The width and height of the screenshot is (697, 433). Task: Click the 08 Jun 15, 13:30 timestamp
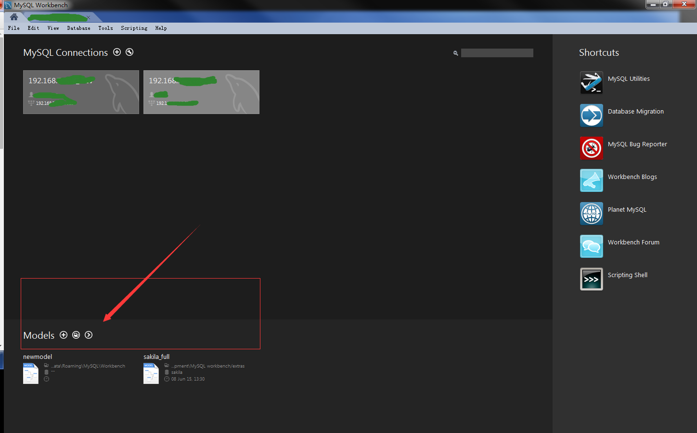click(x=188, y=379)
